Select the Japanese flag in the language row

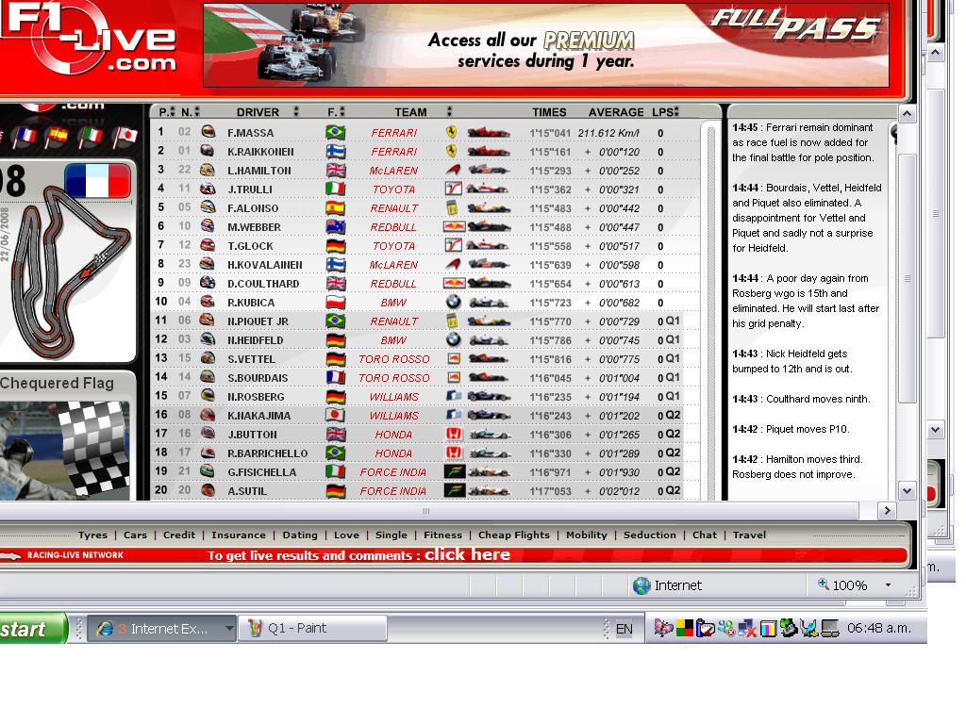tap(125, 138)
